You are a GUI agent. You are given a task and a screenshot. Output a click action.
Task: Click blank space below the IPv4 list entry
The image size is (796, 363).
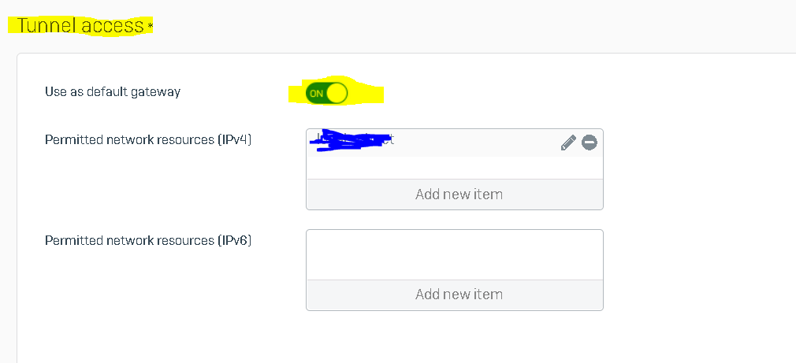[x=454, y=167]
